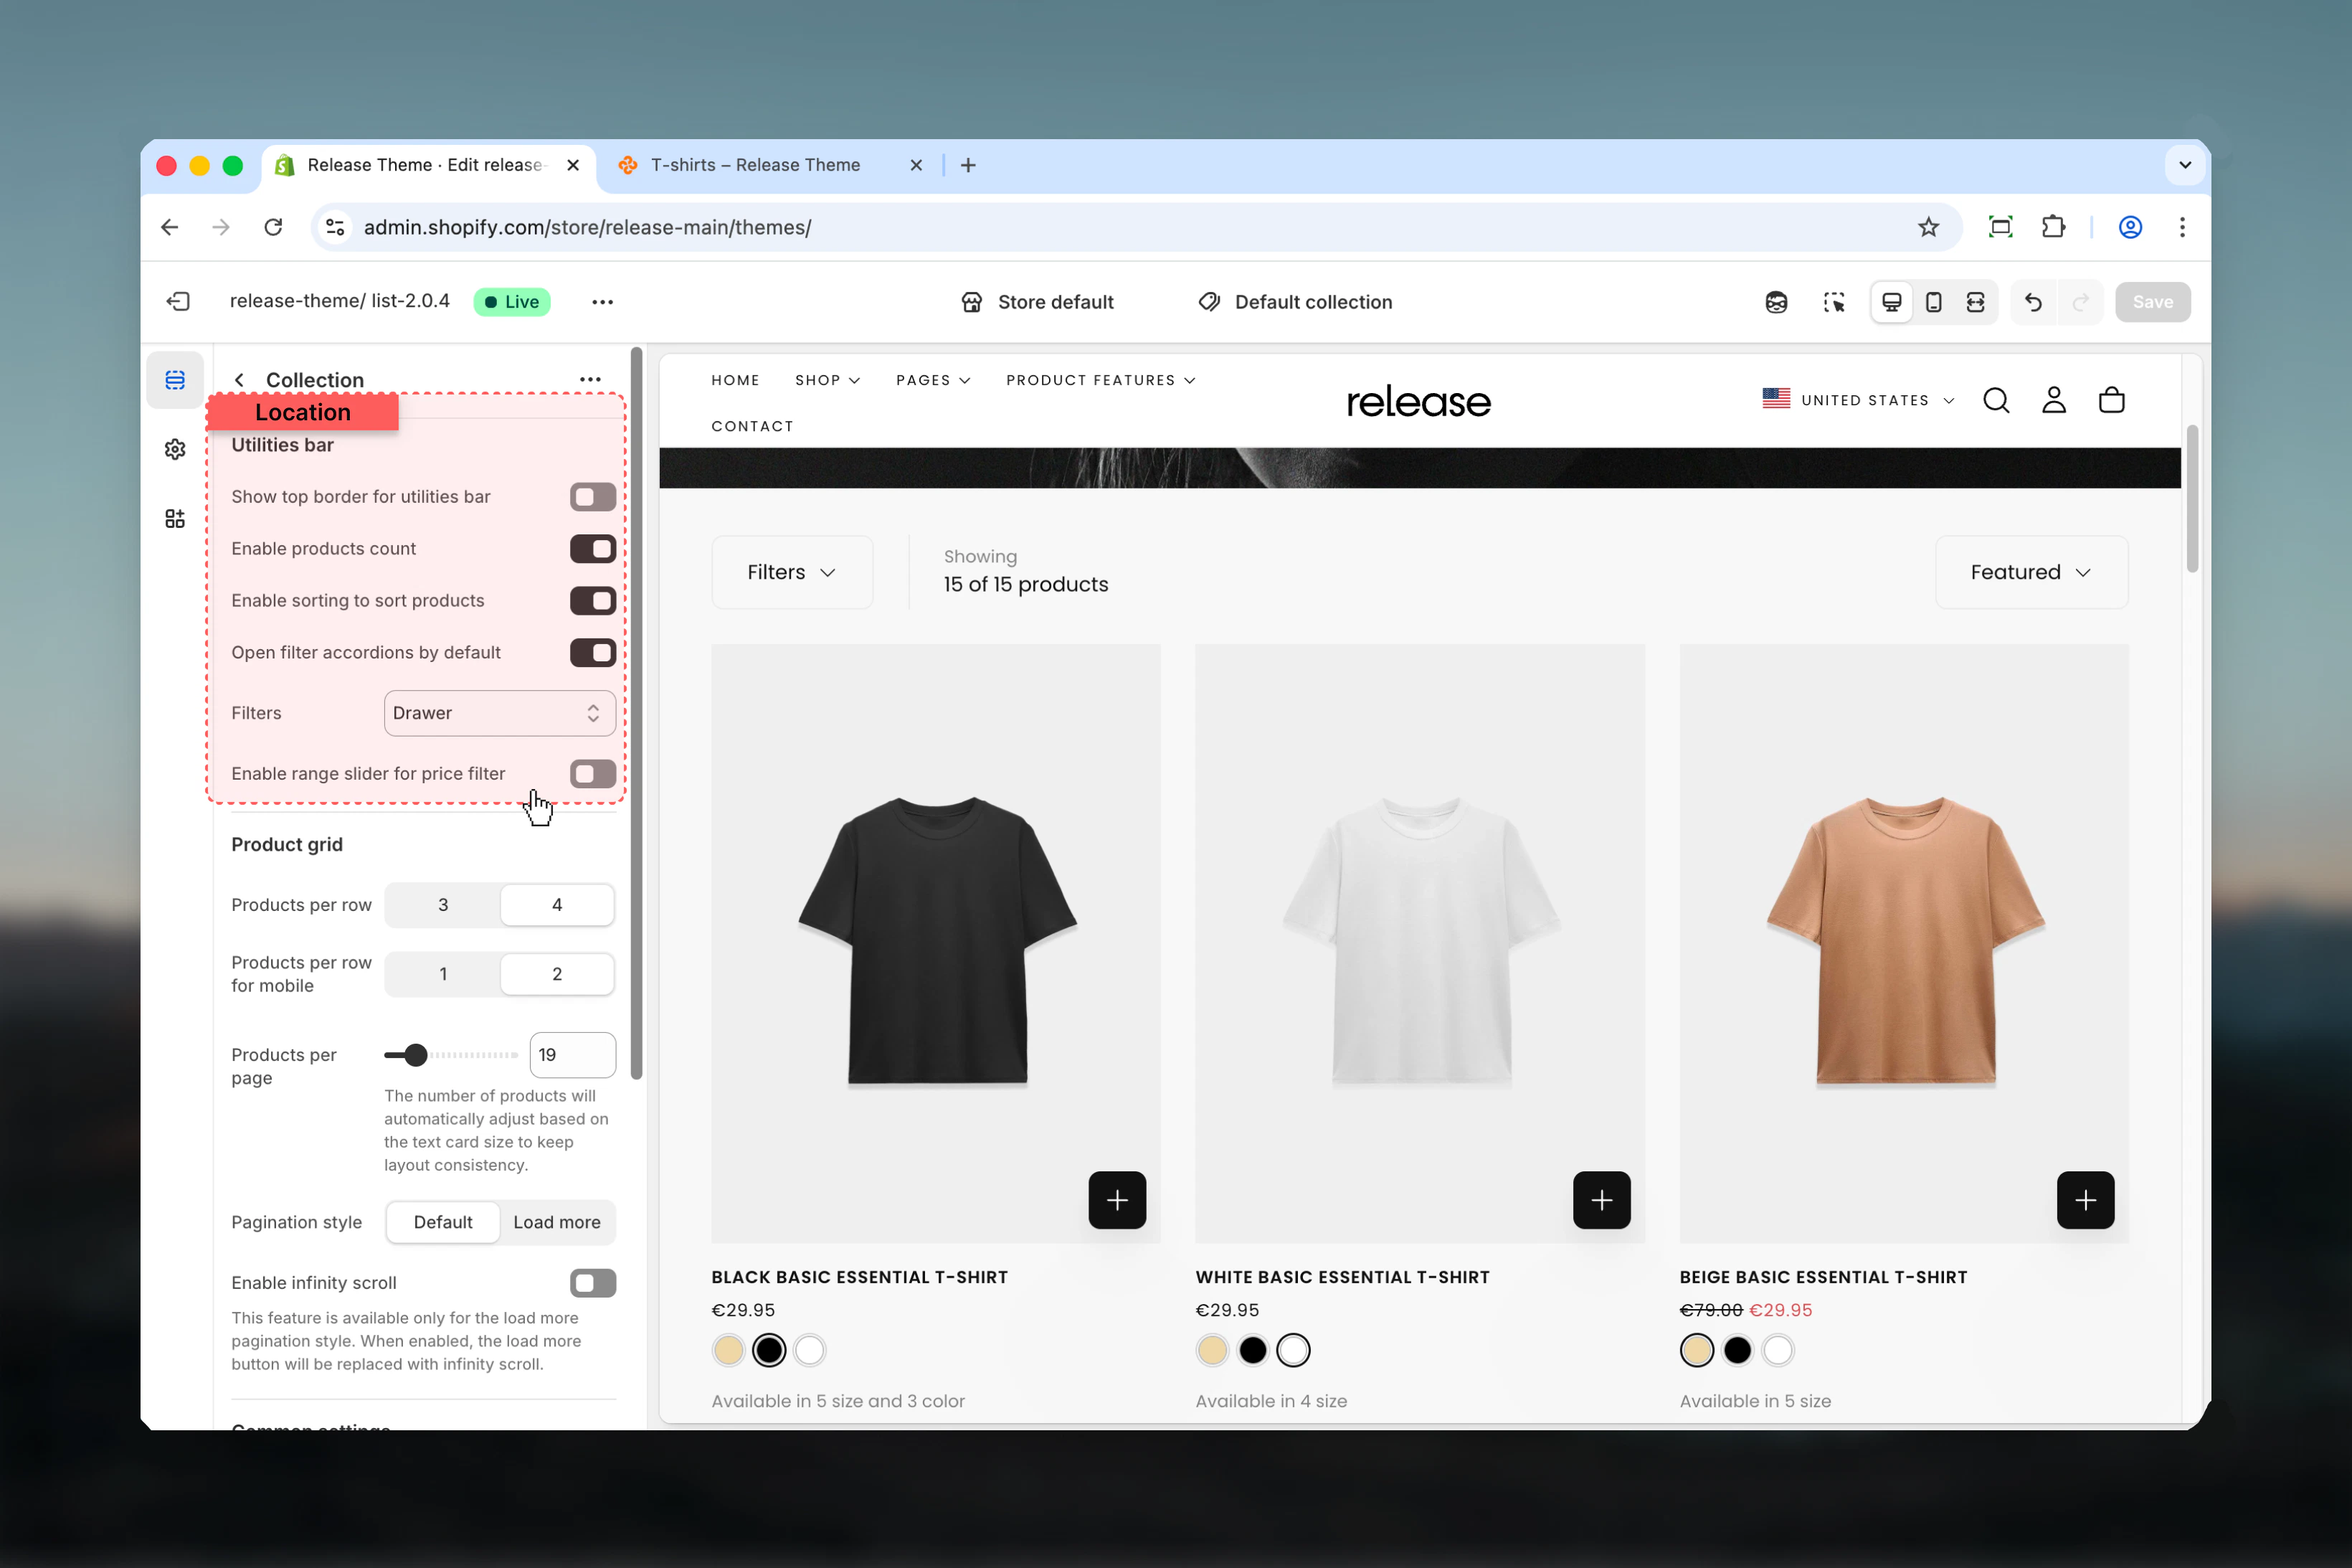Expand the storefront Filters dropdown
The image size is (2352, 1568).
point(792,572)
